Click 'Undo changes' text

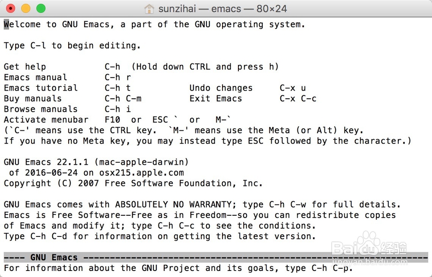221,88
